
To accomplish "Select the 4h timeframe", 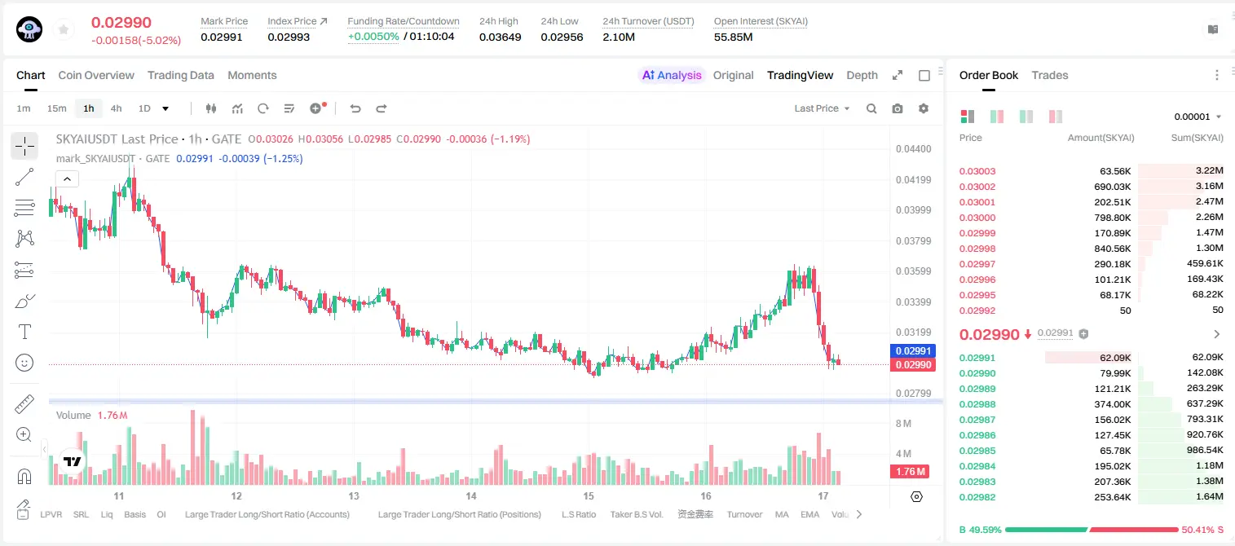I will [x=117, y=108].
